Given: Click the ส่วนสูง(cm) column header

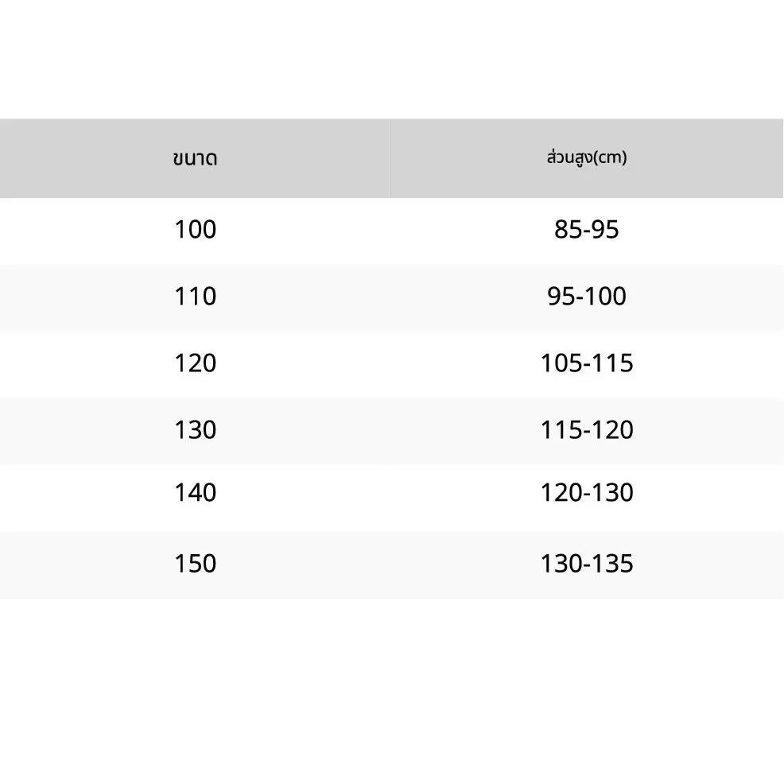Looking at the screenshot, I should click(587, 157).
